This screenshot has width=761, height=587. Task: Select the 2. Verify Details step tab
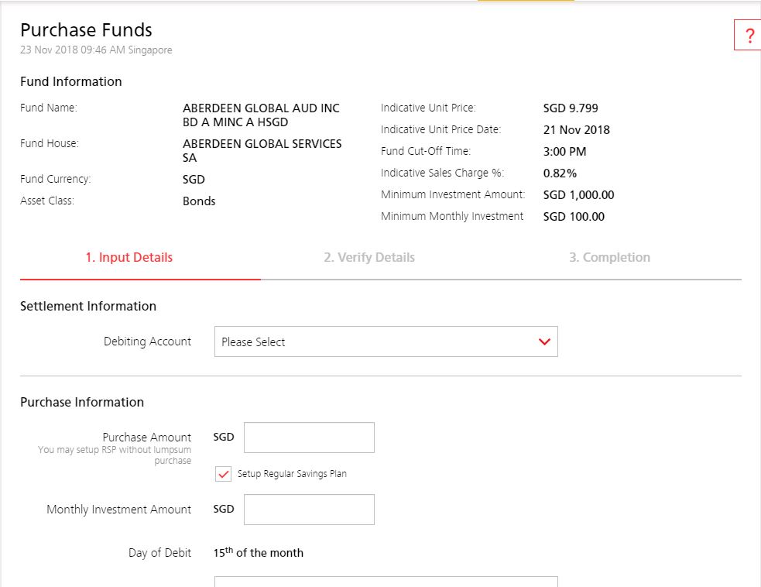pos(369,257)
